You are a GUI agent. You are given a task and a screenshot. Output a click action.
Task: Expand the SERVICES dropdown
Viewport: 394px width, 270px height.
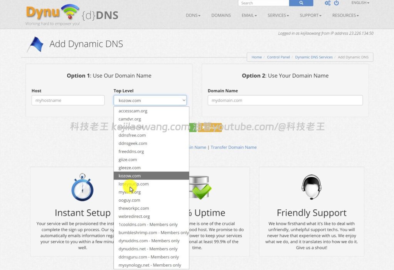(x=278, y=15)
